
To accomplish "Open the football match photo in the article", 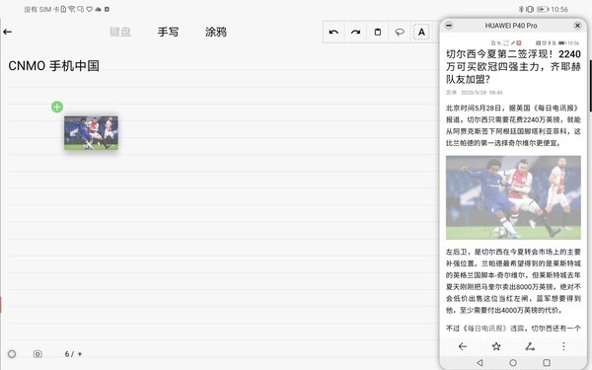I will pyautogui.click(x=513, y=197).
